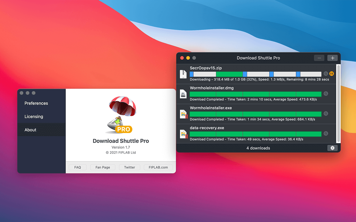Click the '4 downloads' status text

coord(258,148)
